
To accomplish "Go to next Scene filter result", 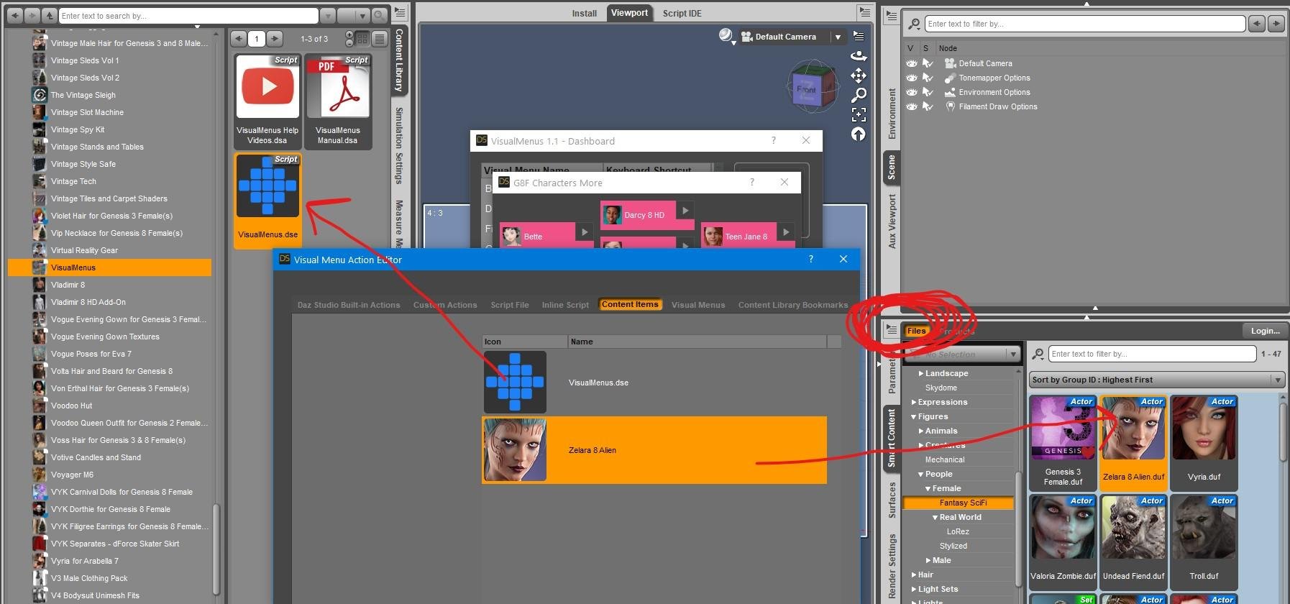I will (1276, 24).
